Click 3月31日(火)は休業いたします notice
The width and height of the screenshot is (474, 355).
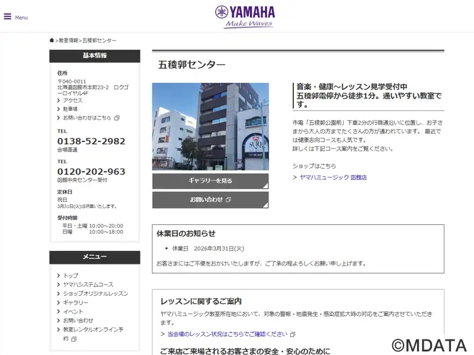(x=87, y=206)
